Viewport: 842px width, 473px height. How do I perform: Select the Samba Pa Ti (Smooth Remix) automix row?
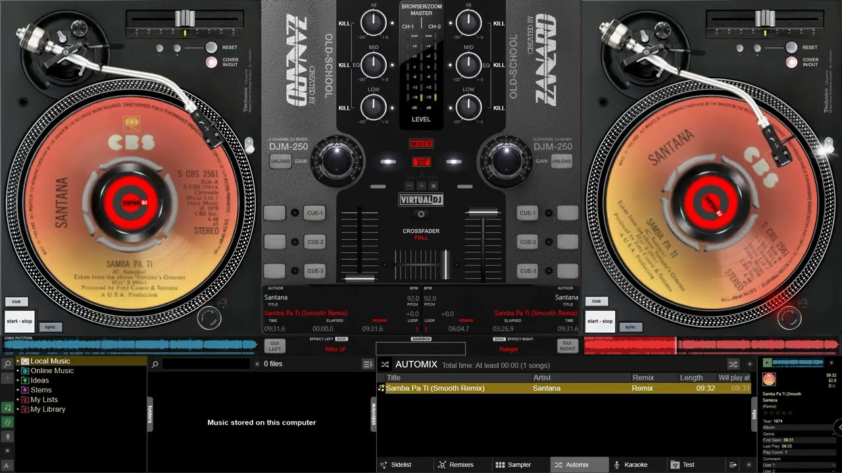click(x=564, y=388)
